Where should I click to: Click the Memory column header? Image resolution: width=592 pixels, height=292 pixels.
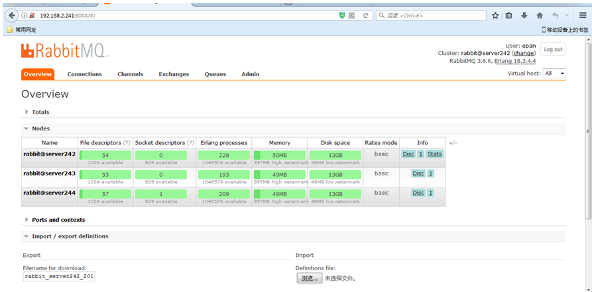(279, 143)
